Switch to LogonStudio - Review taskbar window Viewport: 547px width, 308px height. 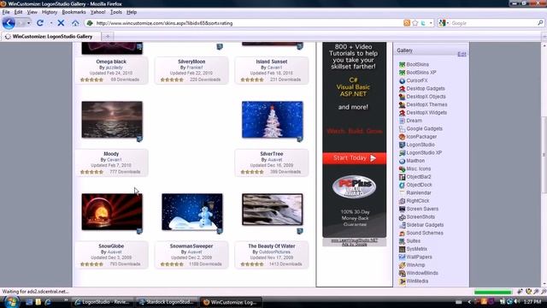click(x=103, y=302)
